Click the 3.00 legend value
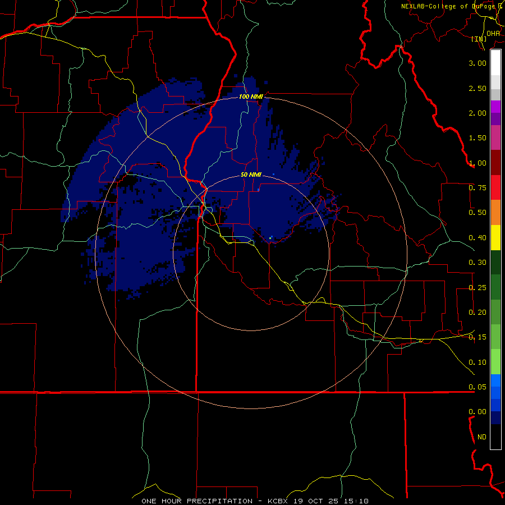This screenshot has height=505, width=505. tap(478, 63)
